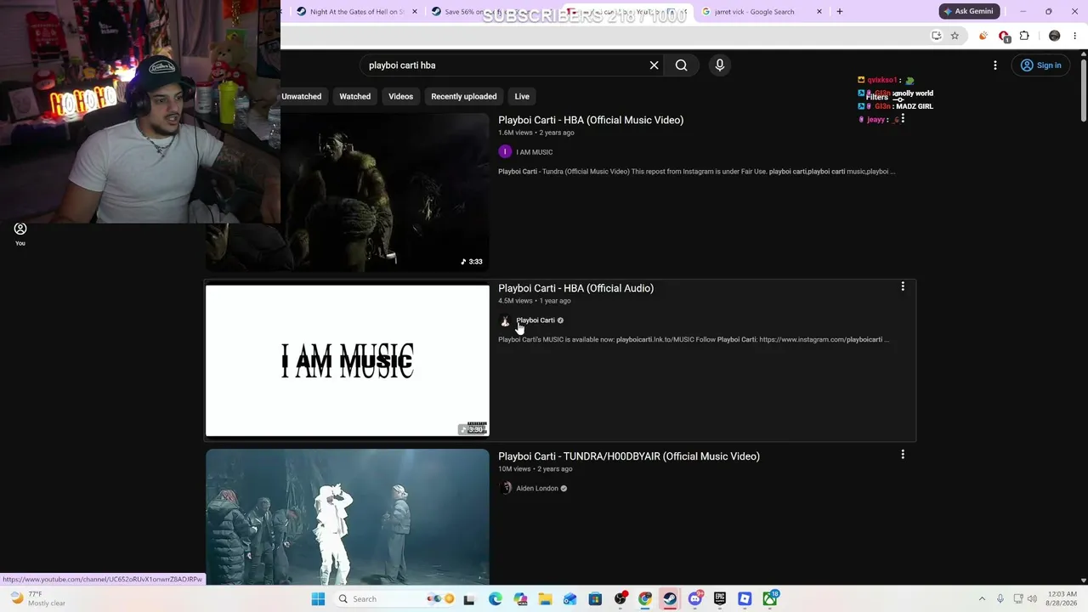The height and width of the screenshot is (612, 1088).
Task: Start a voice search with the microphone
Action: point(719,65)
